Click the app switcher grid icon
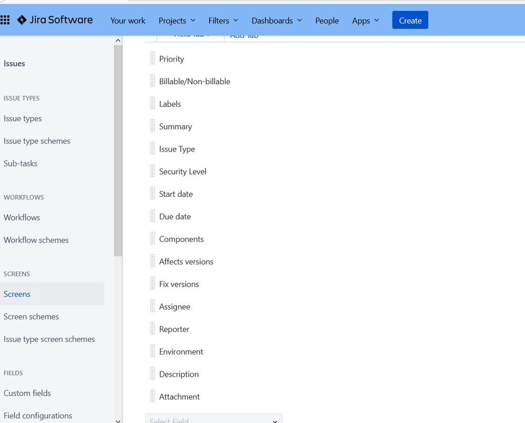Viewport: 525px width, 423px height. [6, 20]
